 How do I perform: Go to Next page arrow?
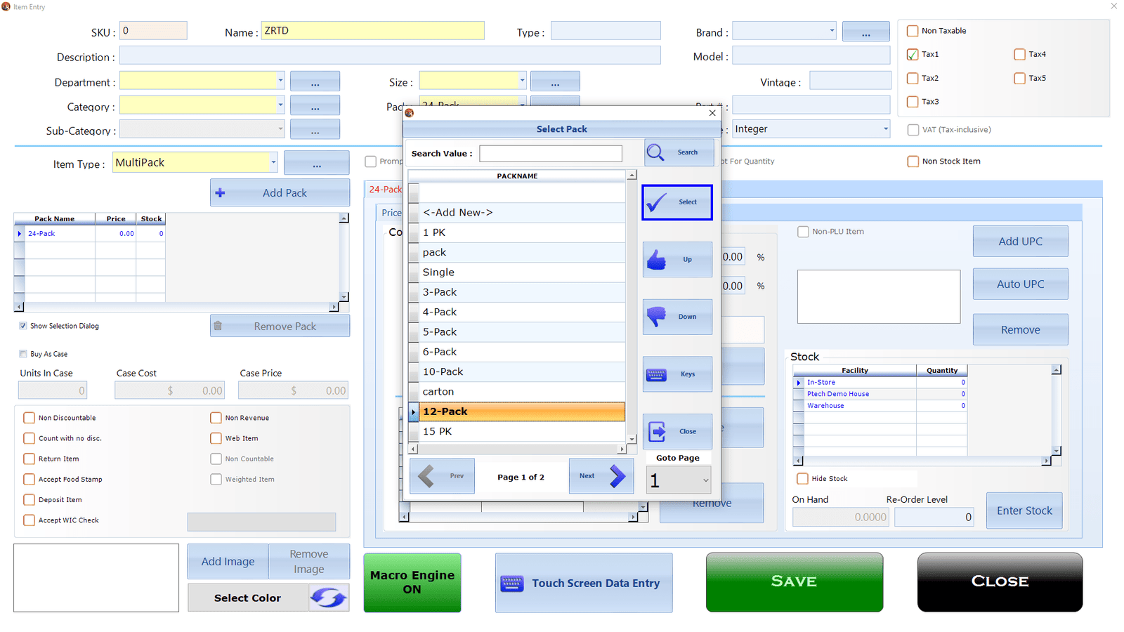click(x=617, y=476)
